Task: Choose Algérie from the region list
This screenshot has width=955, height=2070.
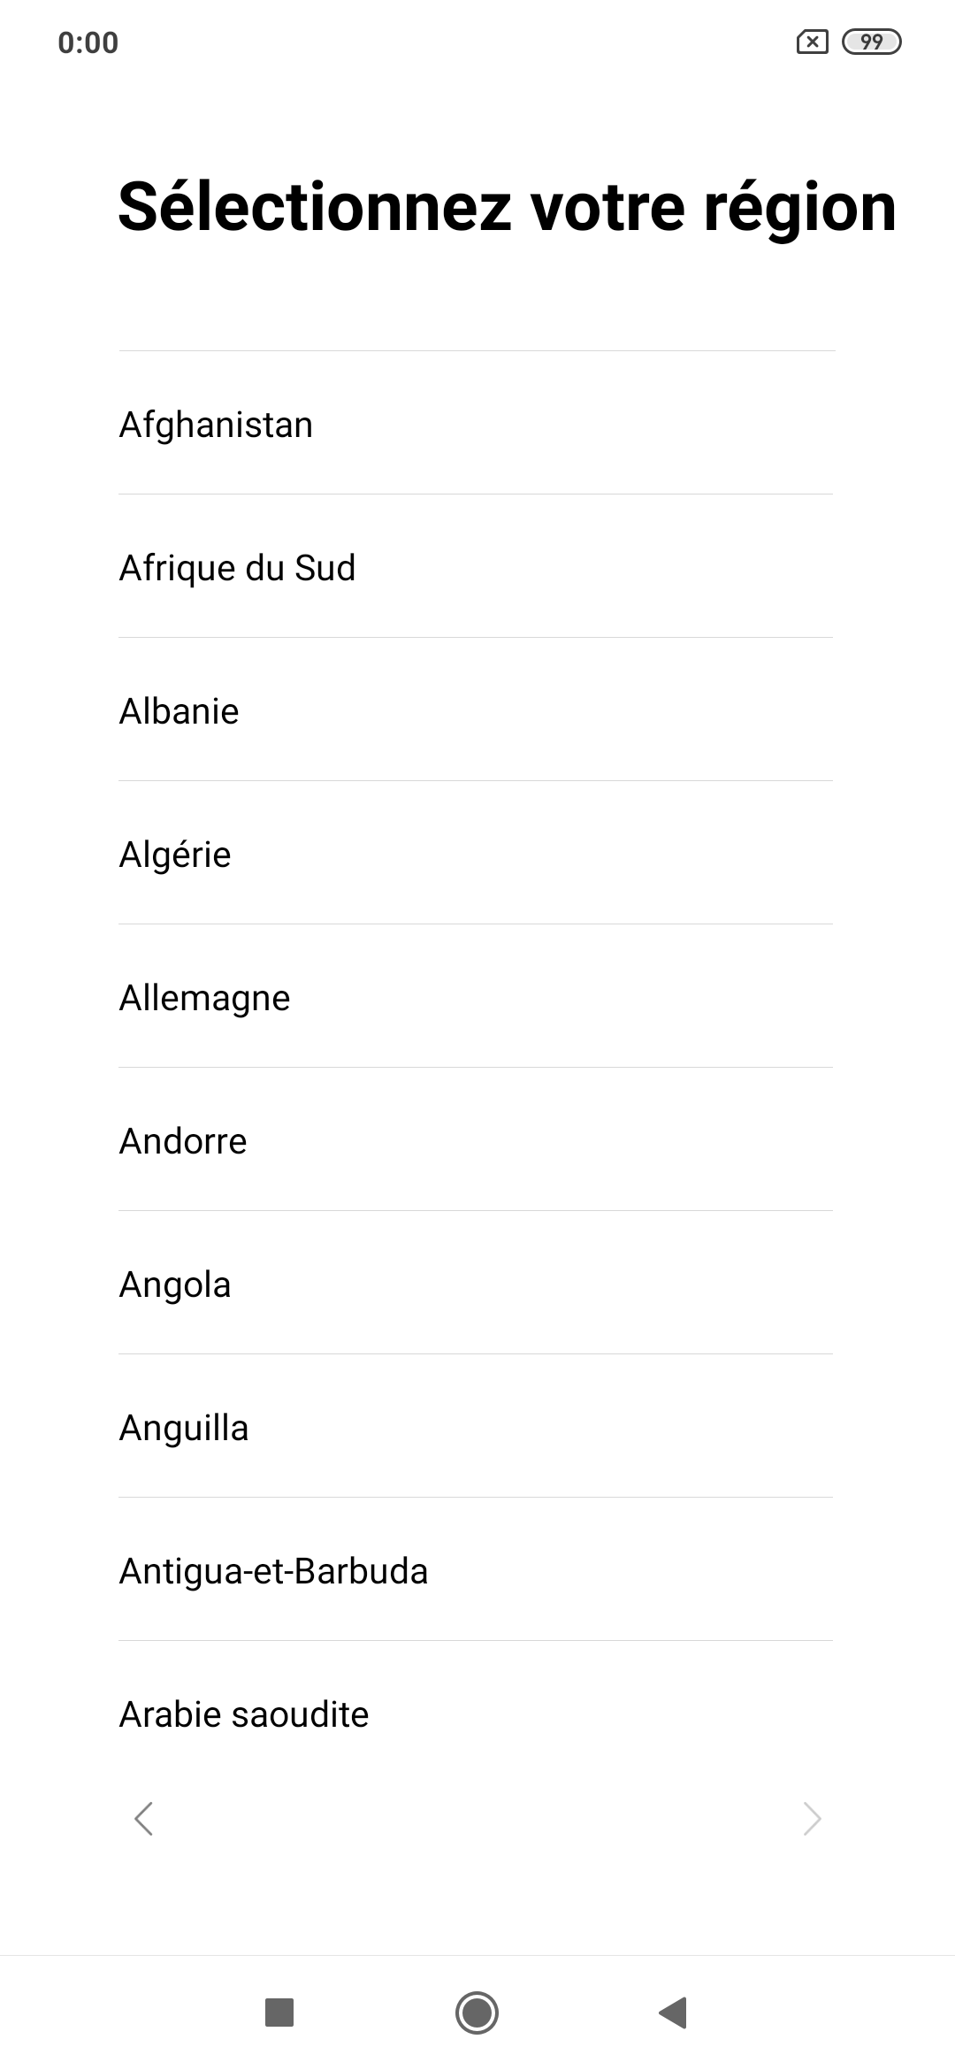Action: point(175,855)
